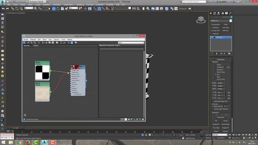Choose the Slate editor Select tool arrow
Viewport: 258px width, 145px height.
pyautogui.click(x=24, y=43)
